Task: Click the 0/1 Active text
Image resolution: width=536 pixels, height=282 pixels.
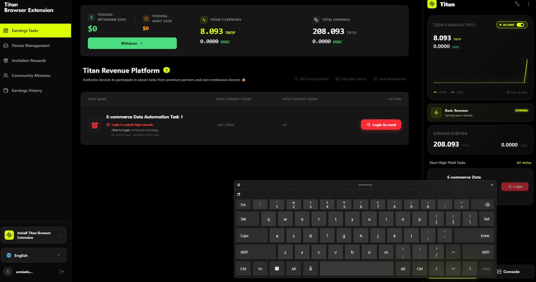Action: pos(524,163)
